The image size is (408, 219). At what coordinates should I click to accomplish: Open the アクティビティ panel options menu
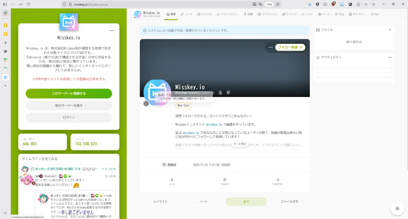[390, 57]
